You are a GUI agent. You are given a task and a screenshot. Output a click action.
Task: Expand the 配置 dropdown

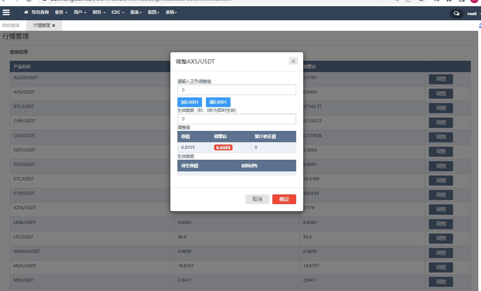click(154, 12)
